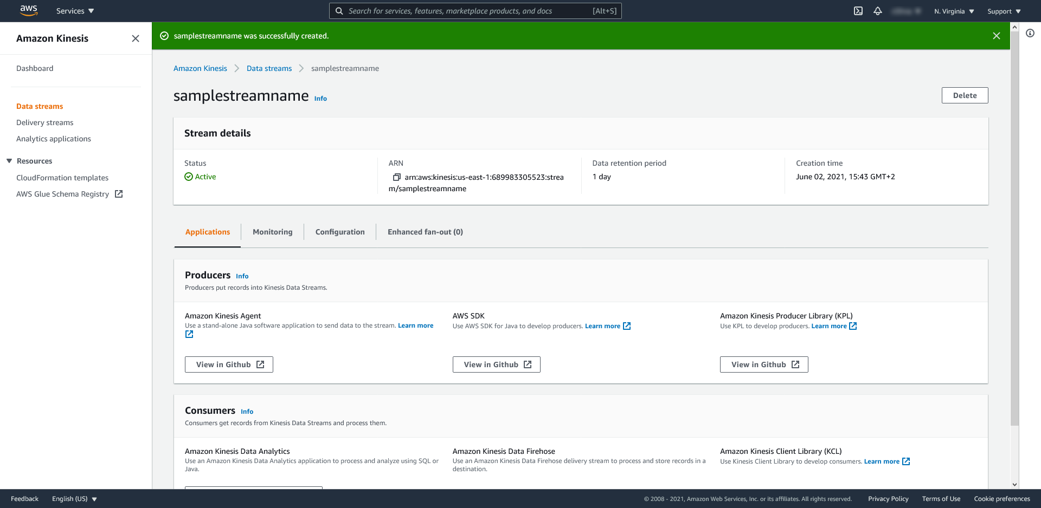1041x508 pixels.
Task: Click the scrollbar down arrow
Action: [x=1014, y=485]
